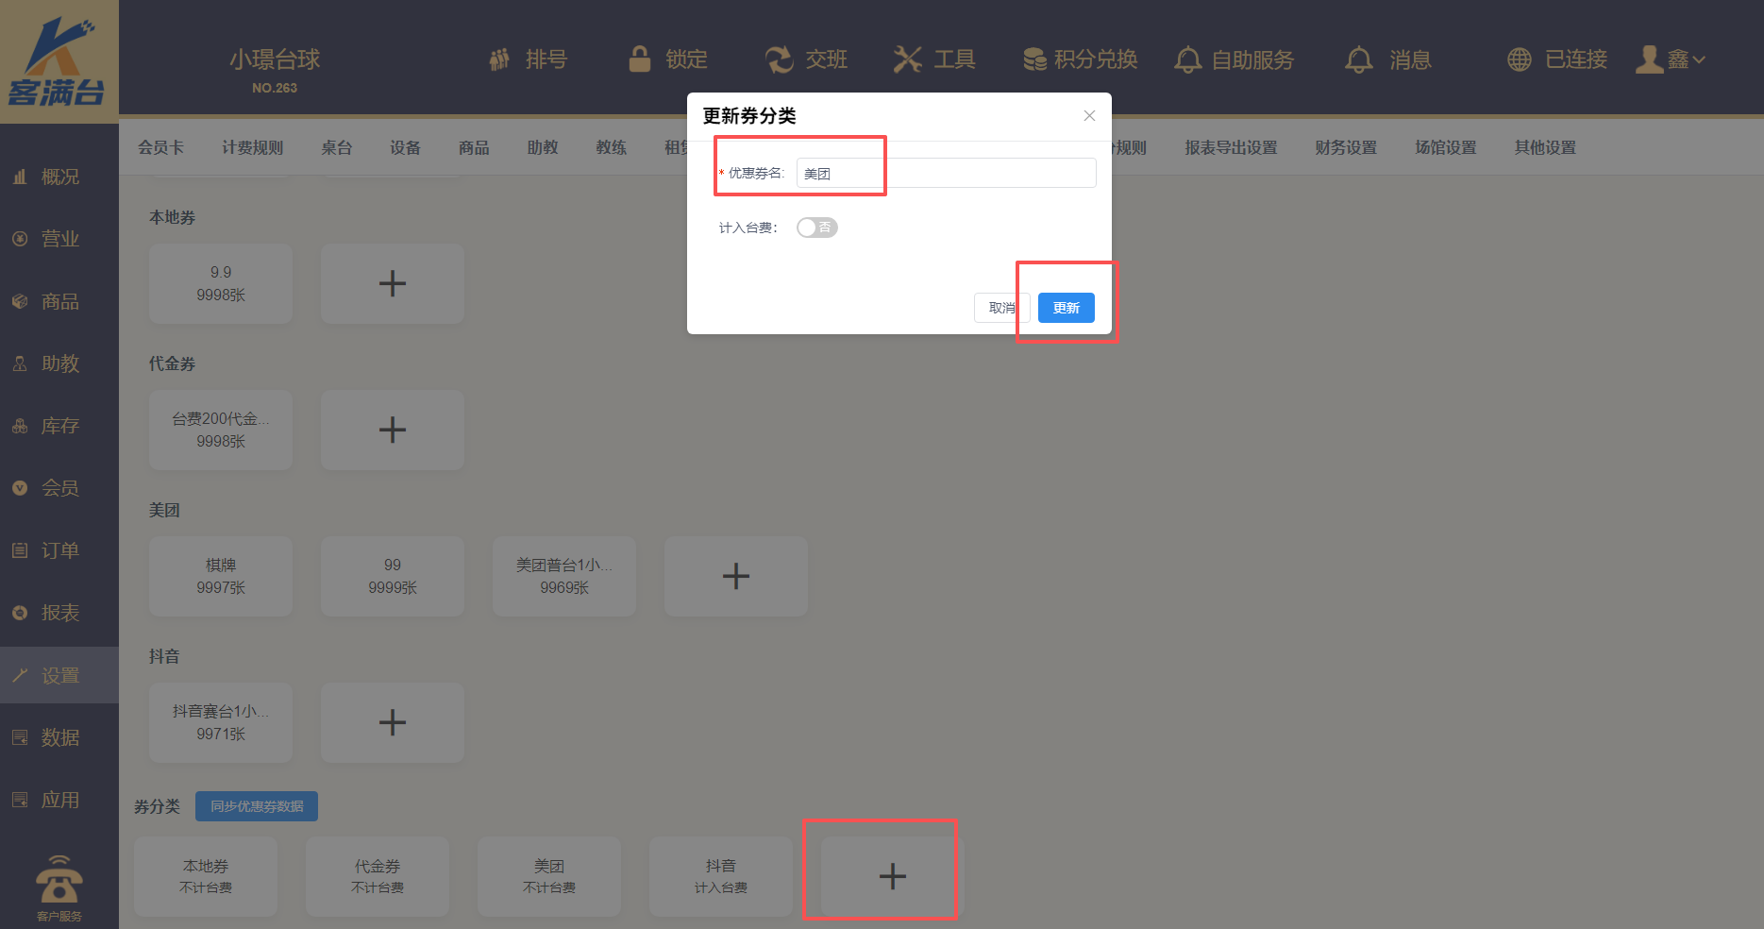1764x929 pixels.
Task: Open the 财务设置 tab
Action: 1345,147
